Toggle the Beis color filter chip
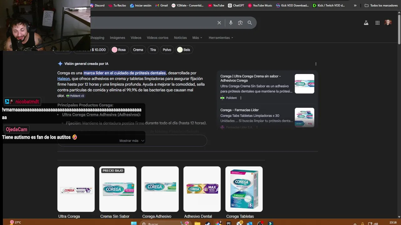This screenshot has width=401, height=225. click(x=184, y=50)
